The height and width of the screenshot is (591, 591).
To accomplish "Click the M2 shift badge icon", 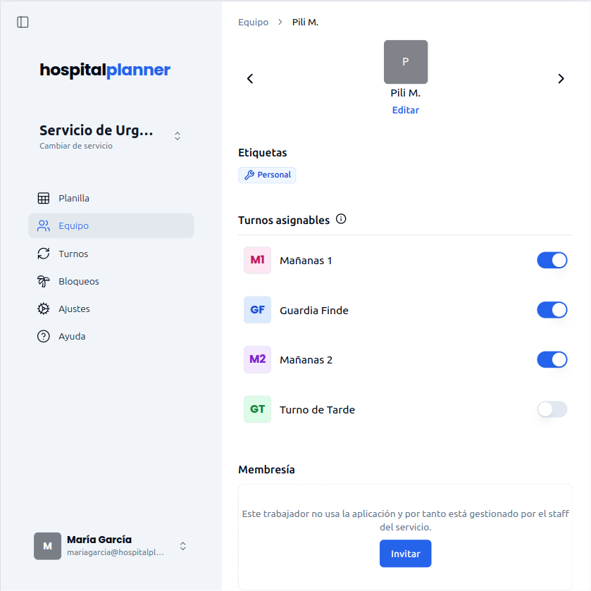I will click(x=257, y=360).
